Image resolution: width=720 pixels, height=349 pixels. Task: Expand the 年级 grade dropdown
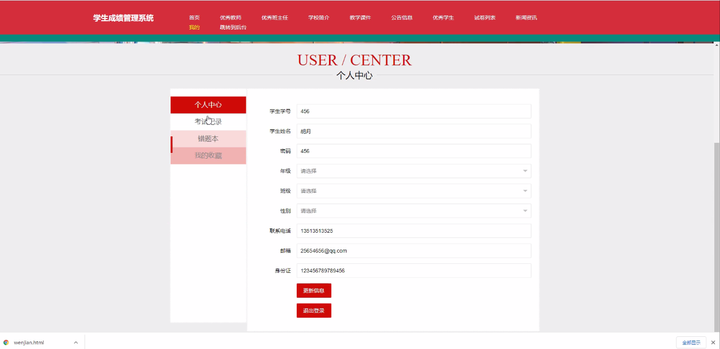tap(413, 171)
